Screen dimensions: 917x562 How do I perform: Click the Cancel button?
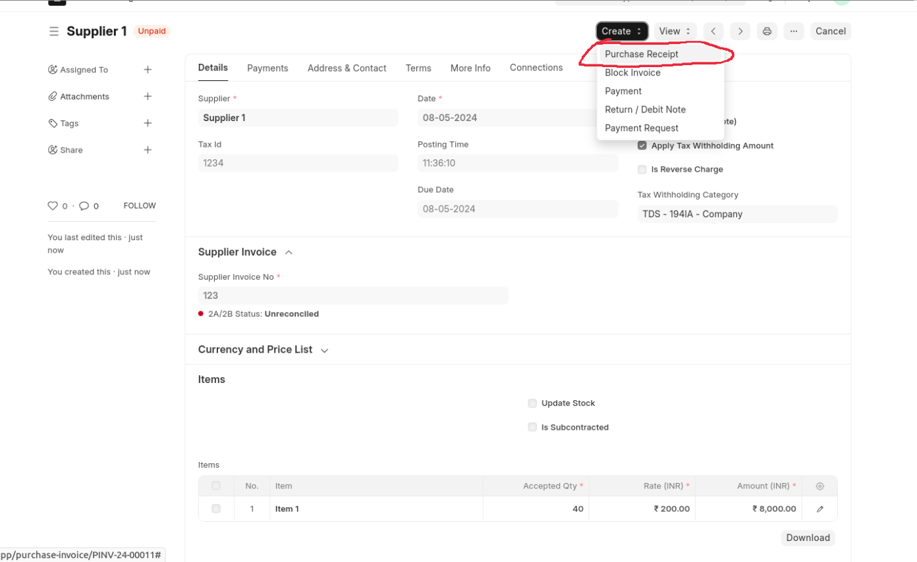[x=830, y=31]
